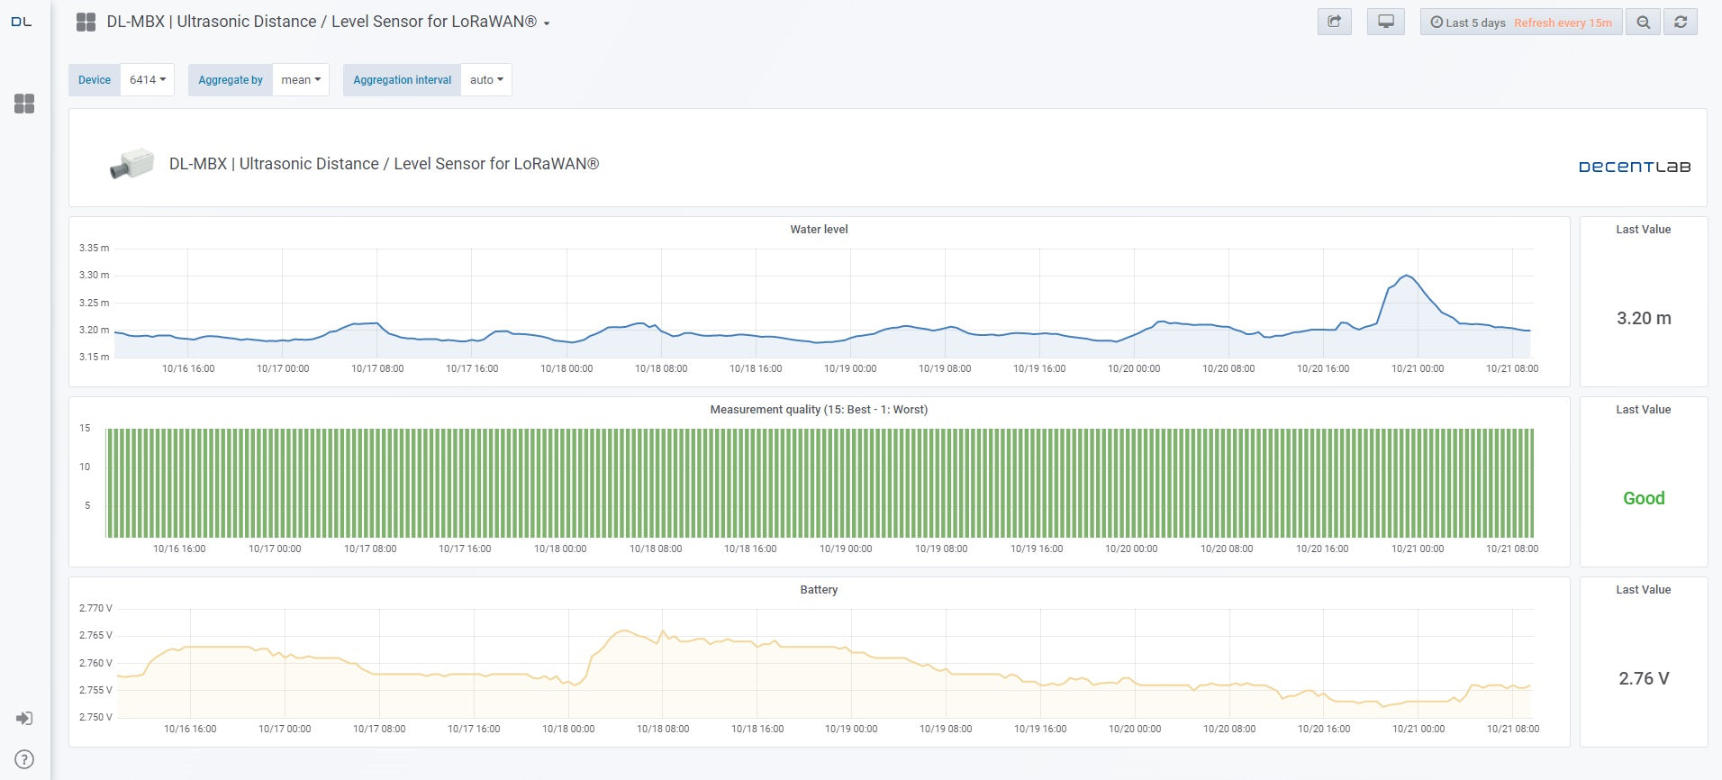
Task: Zoom out time range with magnifier icon
Action: point(1643,23)
